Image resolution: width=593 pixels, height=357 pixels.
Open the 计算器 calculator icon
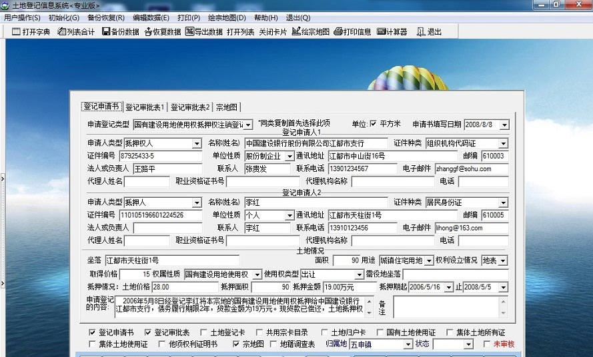(x=392, y=32)
